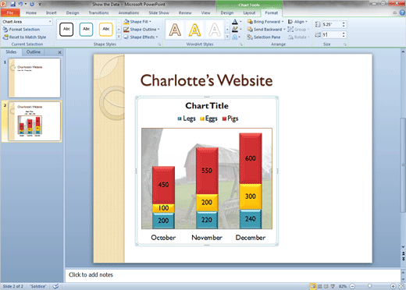Select slide 1 thumbnail in Slides pane
Viewport: 406px width, 290px height.
click(34, 78)
